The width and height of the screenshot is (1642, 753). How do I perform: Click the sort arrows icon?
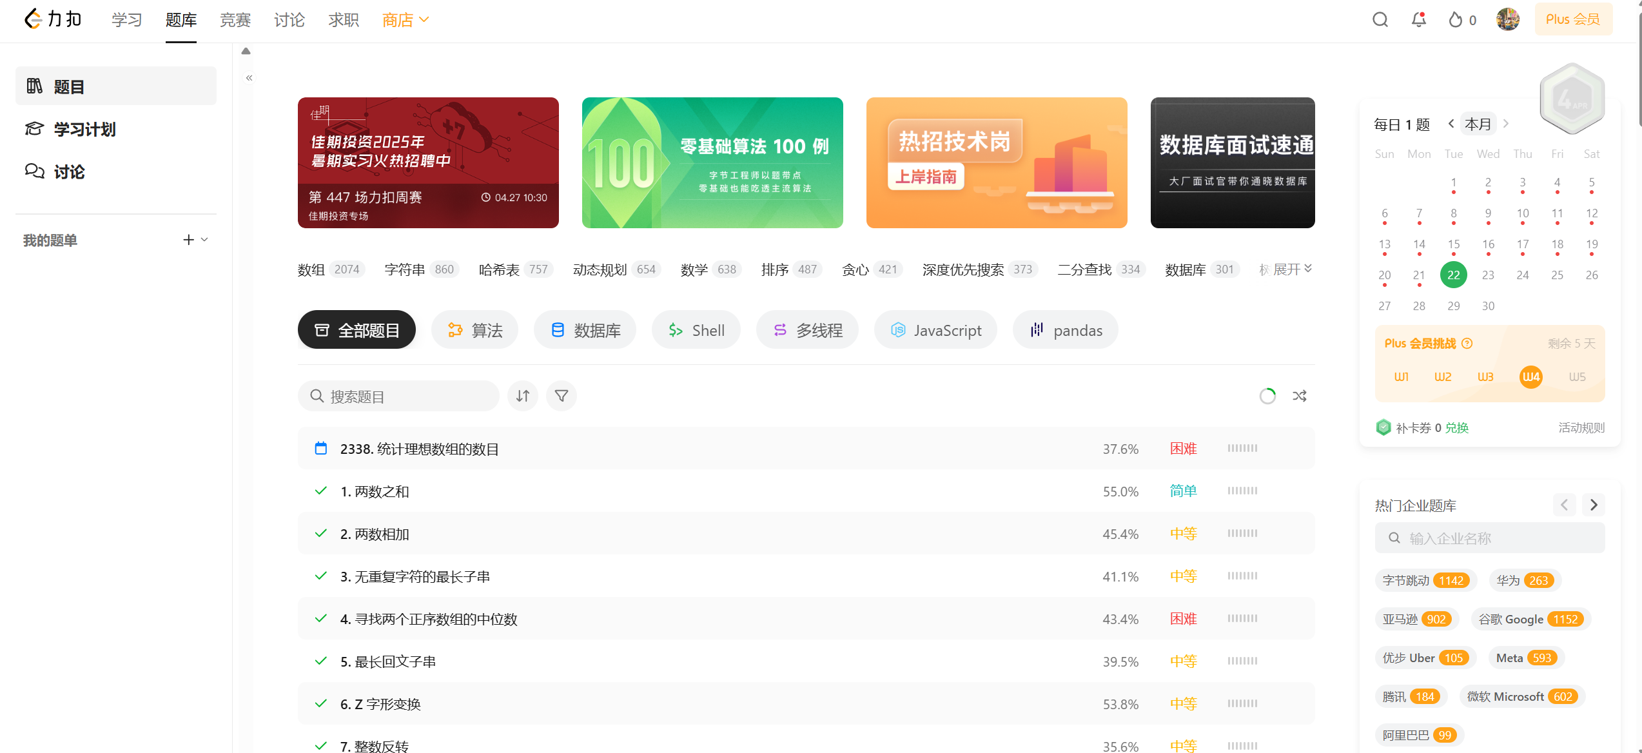pos(523,396)
